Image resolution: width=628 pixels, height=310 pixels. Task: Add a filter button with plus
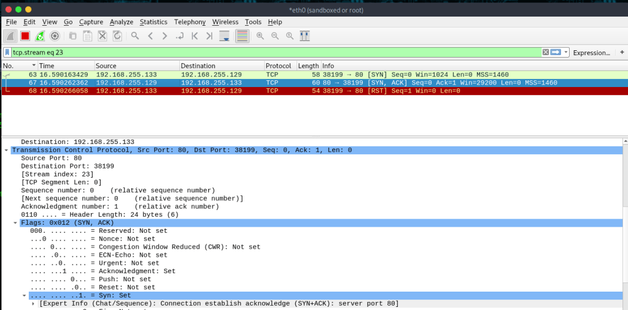click(621, 53)
